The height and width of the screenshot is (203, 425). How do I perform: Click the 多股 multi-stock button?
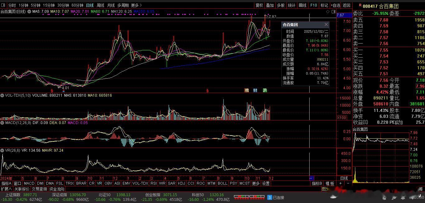tap(281, 5)
